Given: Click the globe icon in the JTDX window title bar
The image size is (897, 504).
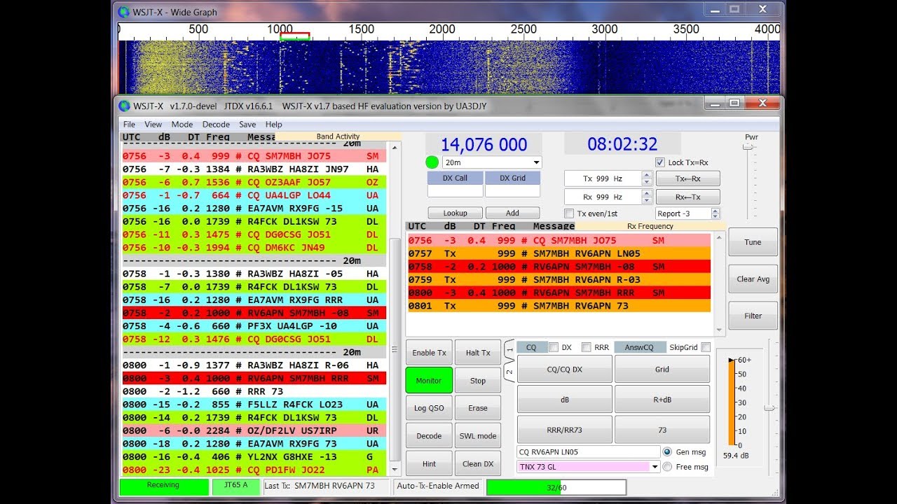Looking at the screenshot, I should click(x=124, y=106).
